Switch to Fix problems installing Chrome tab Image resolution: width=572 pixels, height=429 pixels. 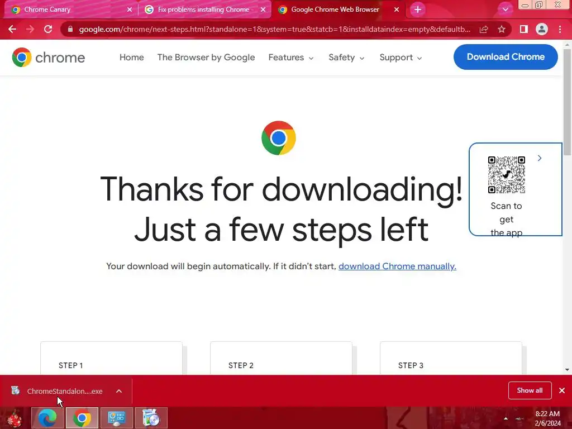click(203, 9)
